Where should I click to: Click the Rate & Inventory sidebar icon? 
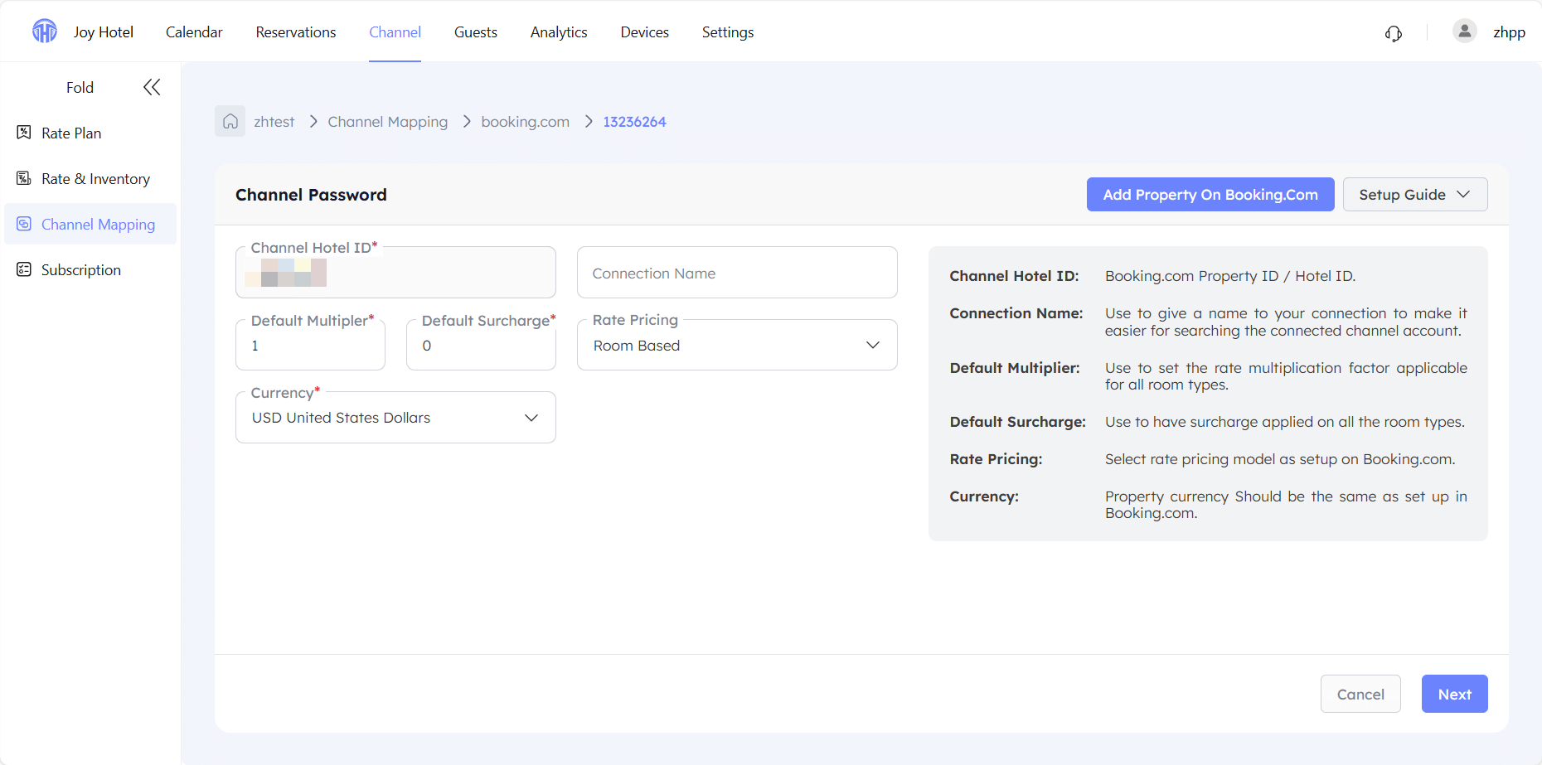(24, 178)
